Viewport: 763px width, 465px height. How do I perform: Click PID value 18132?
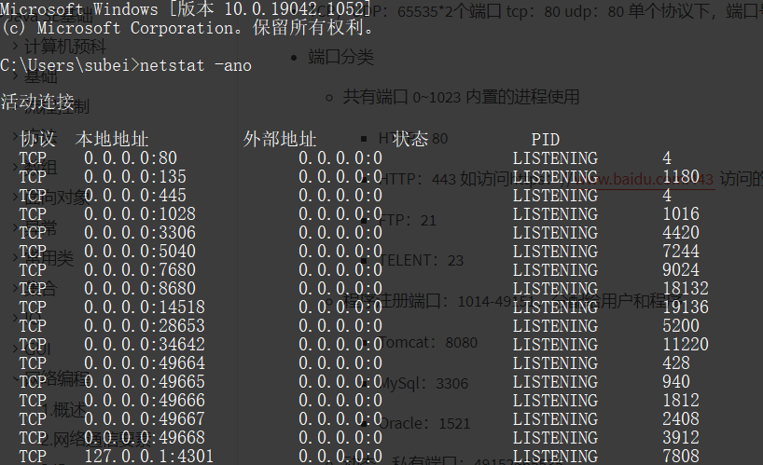(686, 289)
